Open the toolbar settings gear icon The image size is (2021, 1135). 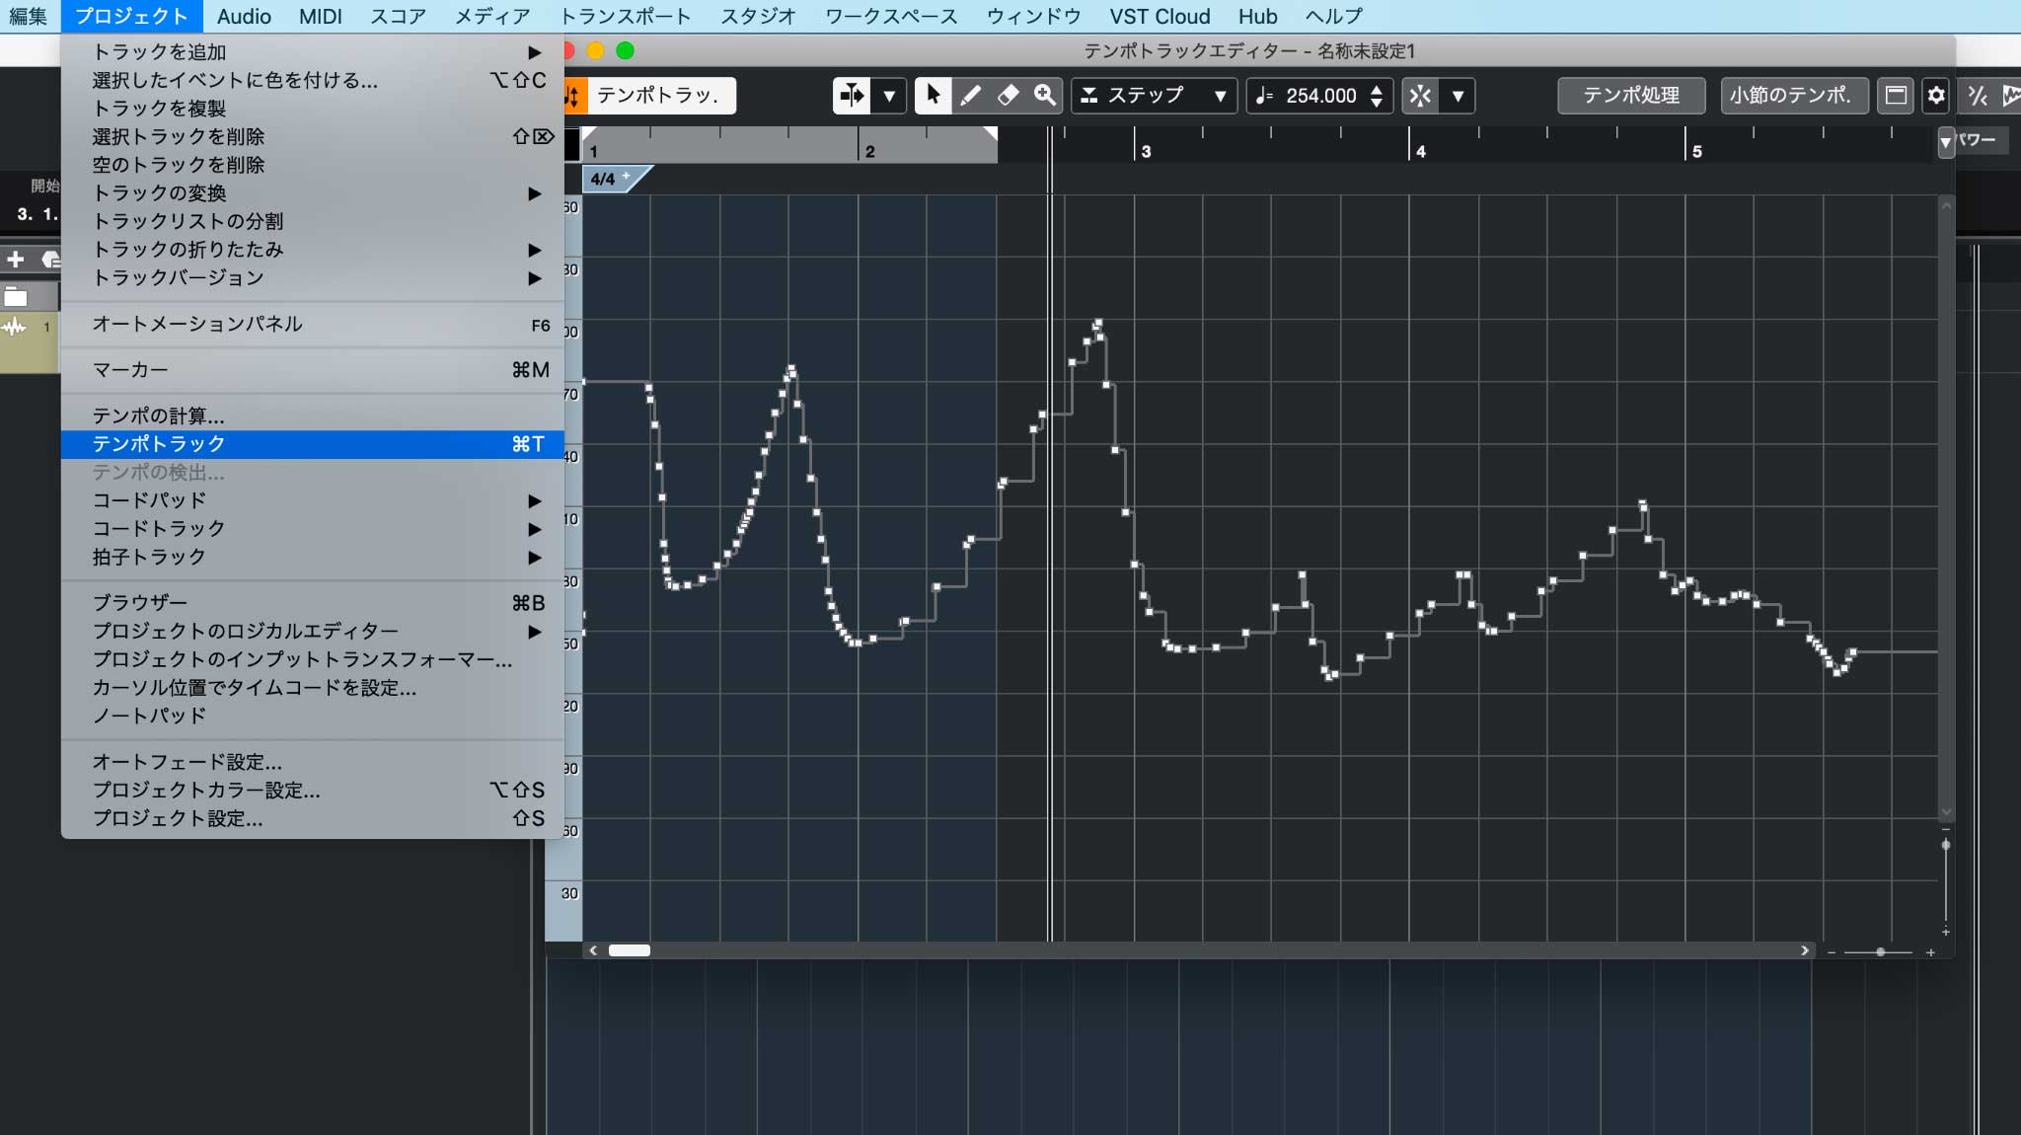[x=1936, y=96]
